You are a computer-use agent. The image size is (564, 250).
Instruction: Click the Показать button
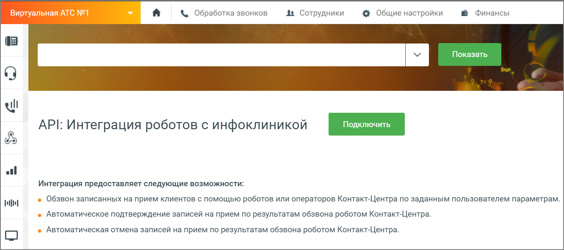470,54
